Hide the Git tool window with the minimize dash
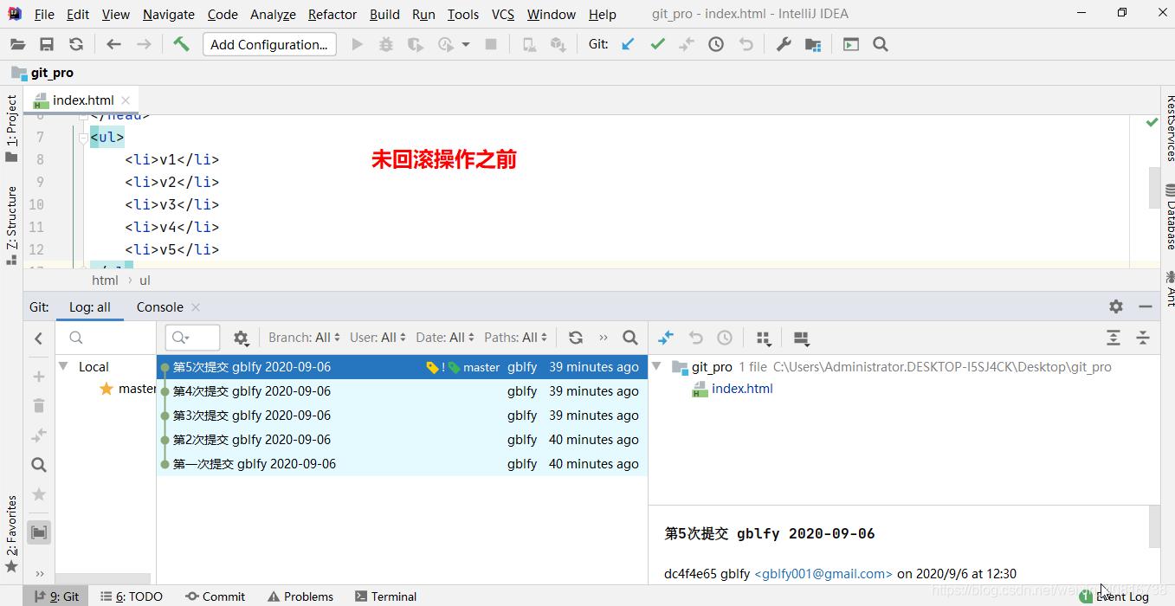Screen dimensions: 1175x606 click(1146, 306)
